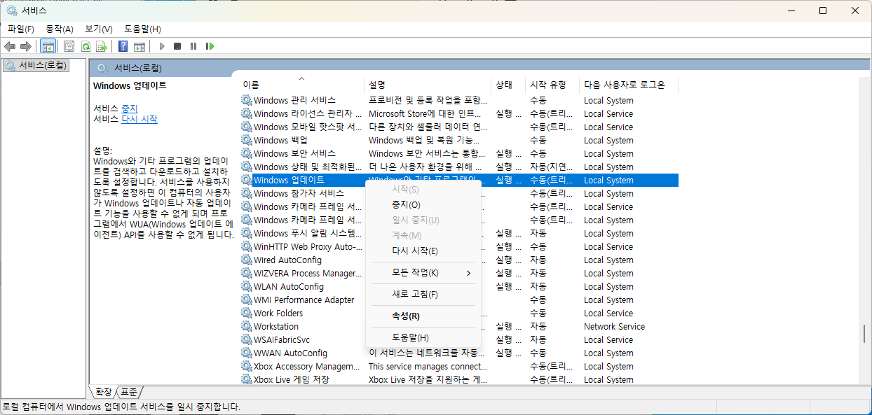
Task: Sort by the 시작 유형 column header
Action: [552, 85]
